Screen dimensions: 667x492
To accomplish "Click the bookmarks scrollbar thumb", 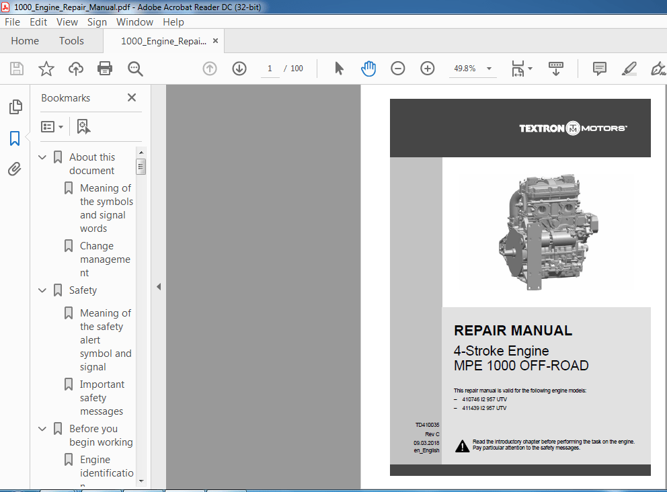I will tap(141, 167).
